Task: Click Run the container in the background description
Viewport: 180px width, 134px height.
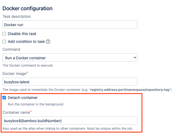Action: point(35,104)
